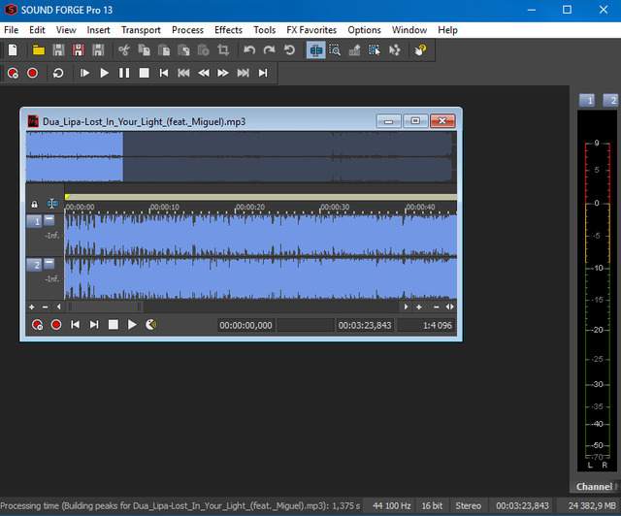Toggle Loop Playback in transport bar
Screen dimensions: 621x516
coord(58,73)
